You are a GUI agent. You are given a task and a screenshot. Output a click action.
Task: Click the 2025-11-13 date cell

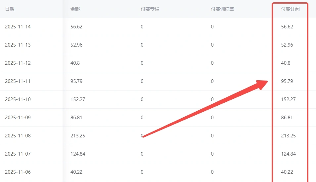18,45
